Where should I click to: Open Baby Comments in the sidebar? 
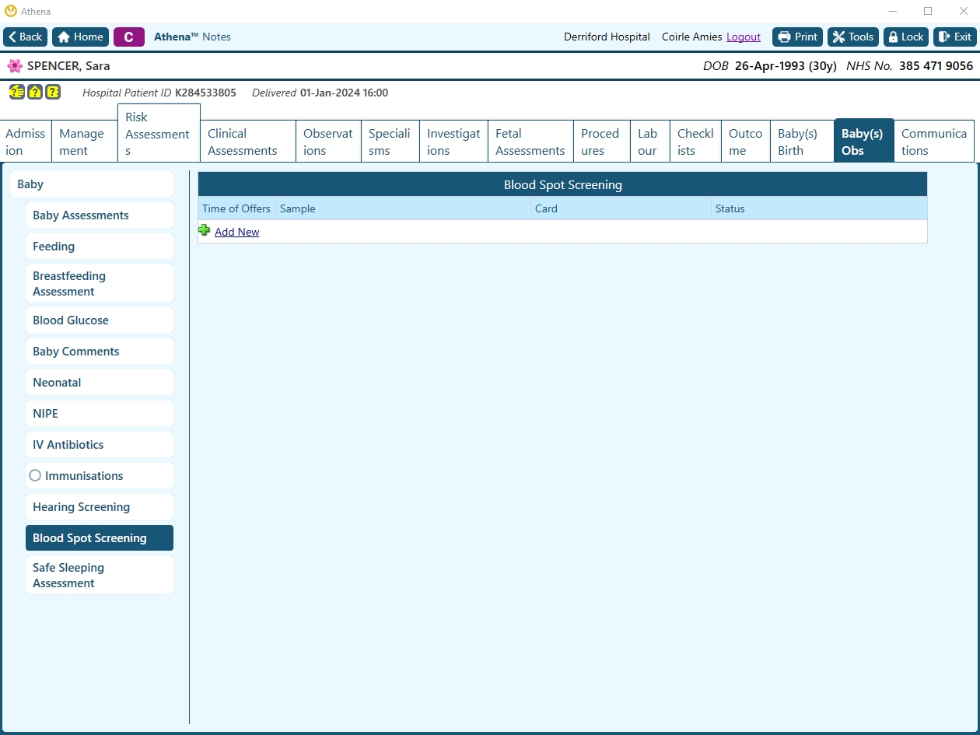tap(100, 352)
